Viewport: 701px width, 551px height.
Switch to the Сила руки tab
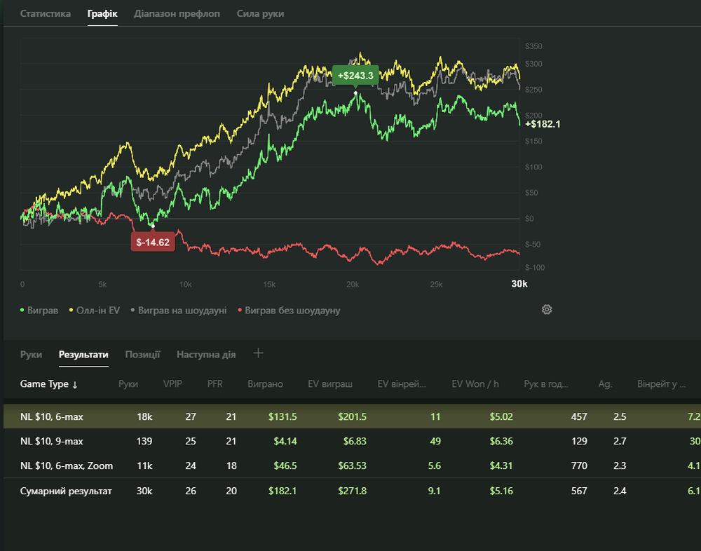tap(260, 14)
